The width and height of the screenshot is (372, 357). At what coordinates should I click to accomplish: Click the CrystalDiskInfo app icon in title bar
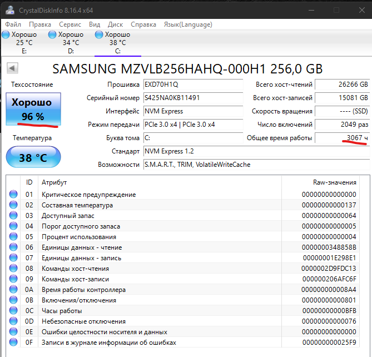pyautogui.click(x=10, y=10)
